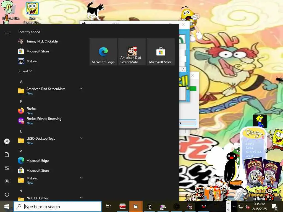Open the Action Center notifications icon
This screenshot has width=283, height=212.
[x=274, y=206]
